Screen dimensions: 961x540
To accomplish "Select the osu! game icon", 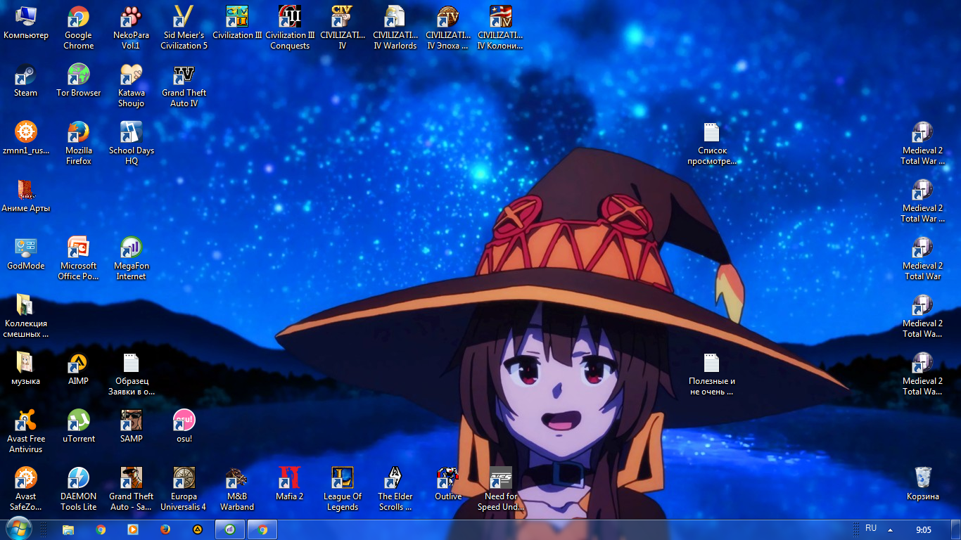I will [x=184, y=427].
